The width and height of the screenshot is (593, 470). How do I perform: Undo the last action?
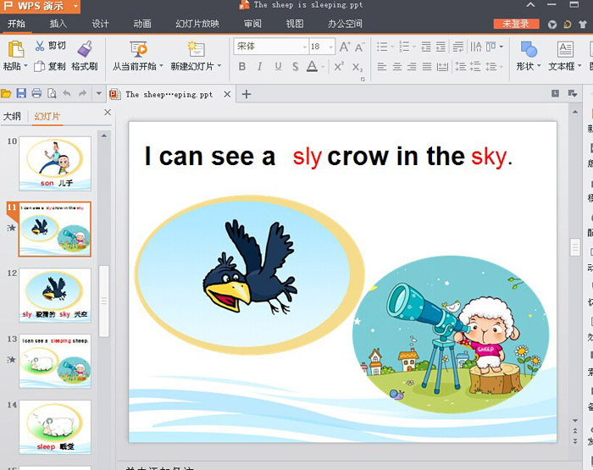(67, 93)
